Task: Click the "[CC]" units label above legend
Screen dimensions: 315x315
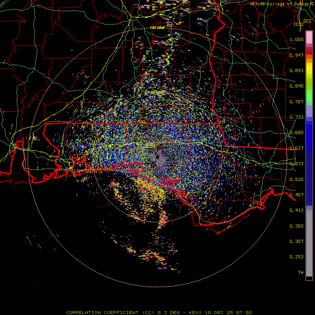Action: pos(299,24)
